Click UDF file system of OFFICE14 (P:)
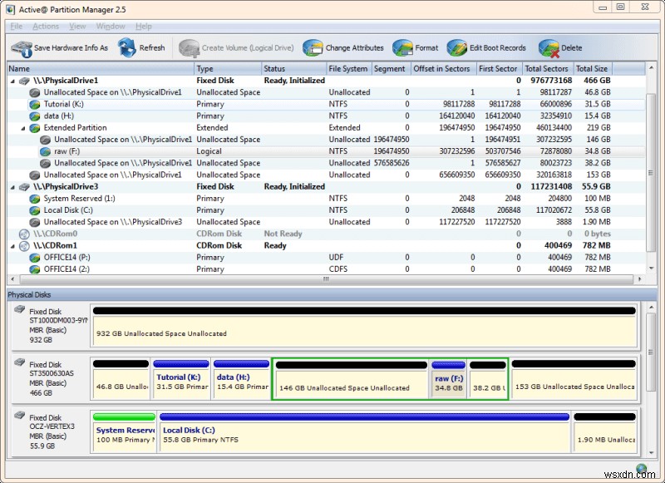The width and height of the screenshot is (665, 483). click(x=337, y=258)
